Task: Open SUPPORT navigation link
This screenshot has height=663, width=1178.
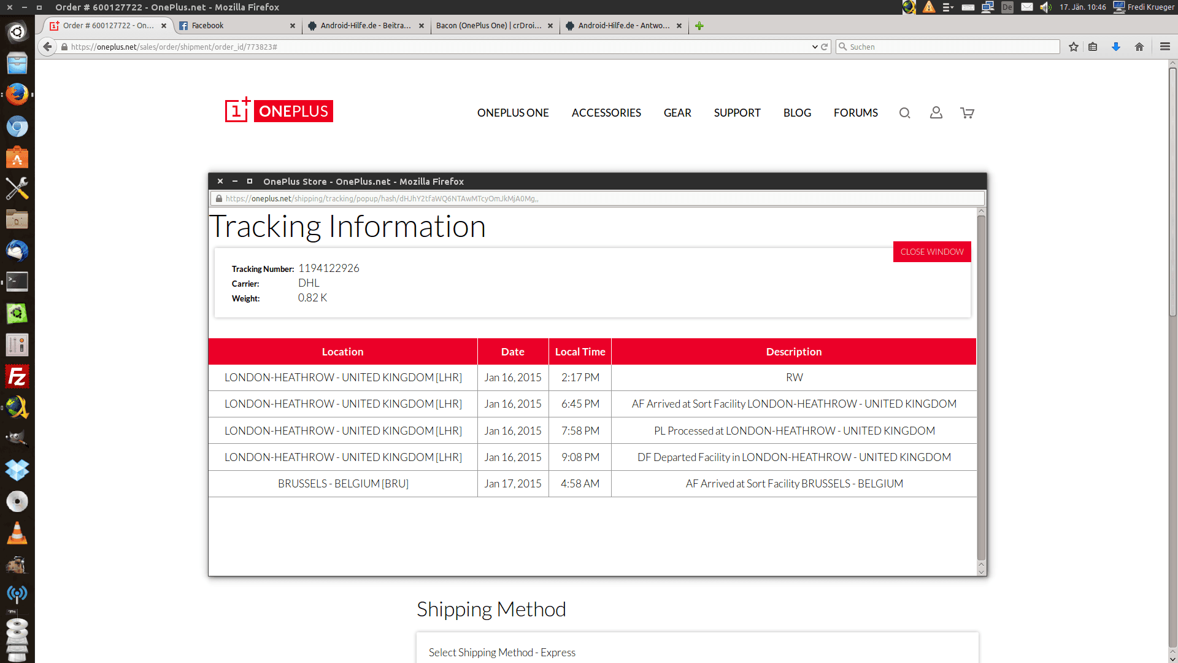Action: pyautogui.click(x=737, y=113)
